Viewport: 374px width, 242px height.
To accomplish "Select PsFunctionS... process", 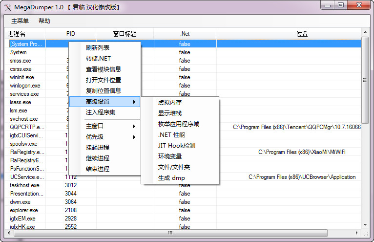I will 27,169.
